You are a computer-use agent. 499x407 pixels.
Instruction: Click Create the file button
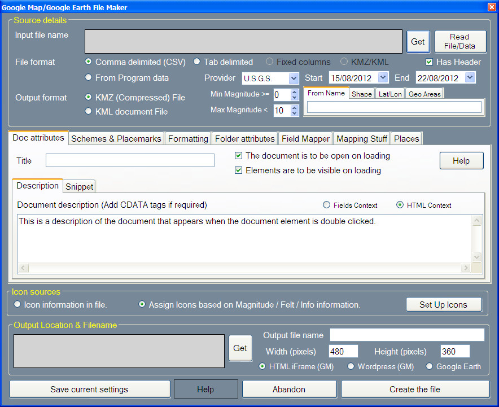pyautogui.click(x=415, y=390)
